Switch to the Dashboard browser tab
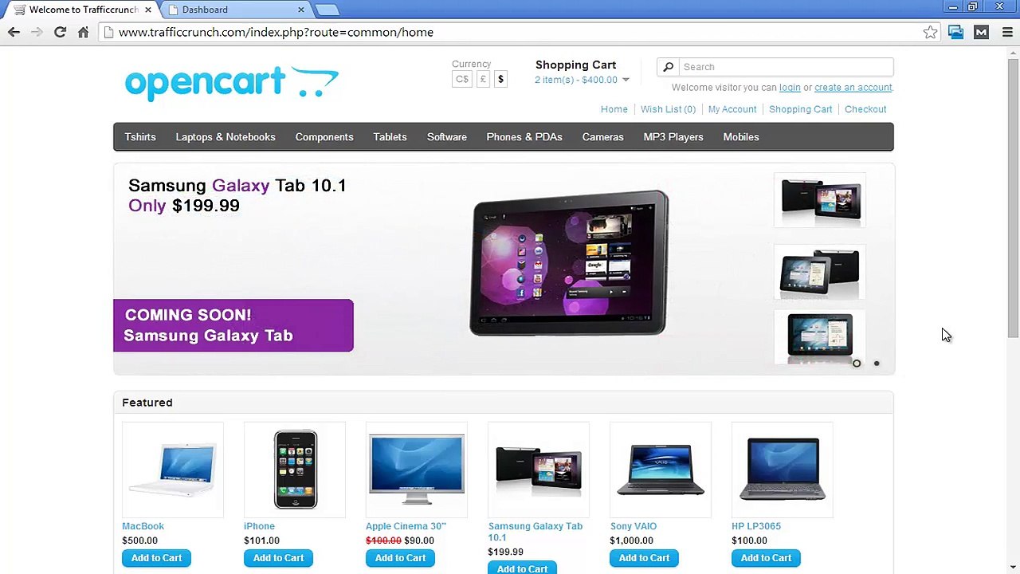This screenshot has width=1020, height=574. coord(237,10)
